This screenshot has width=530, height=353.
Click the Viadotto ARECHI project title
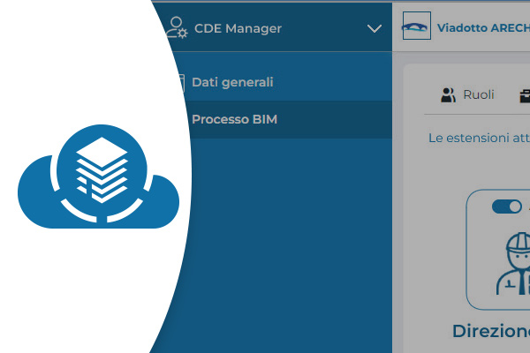483,26
